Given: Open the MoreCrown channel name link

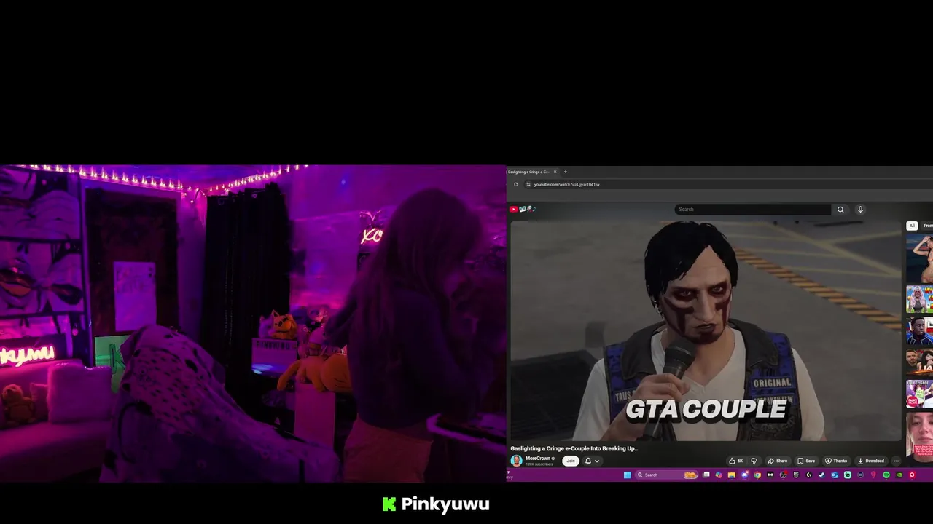Looking at the screenshot, I should coord(539,458).
